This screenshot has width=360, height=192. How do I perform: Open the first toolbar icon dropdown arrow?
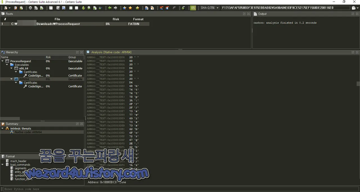10,8
